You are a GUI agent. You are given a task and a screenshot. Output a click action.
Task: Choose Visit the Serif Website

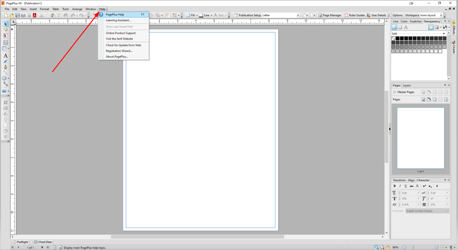(x=124, y=39)
